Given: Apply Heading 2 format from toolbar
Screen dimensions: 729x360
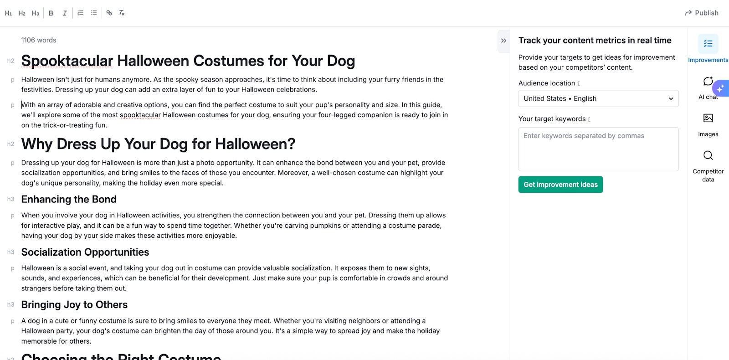Looking at the screenshot, I should point(22,13).
